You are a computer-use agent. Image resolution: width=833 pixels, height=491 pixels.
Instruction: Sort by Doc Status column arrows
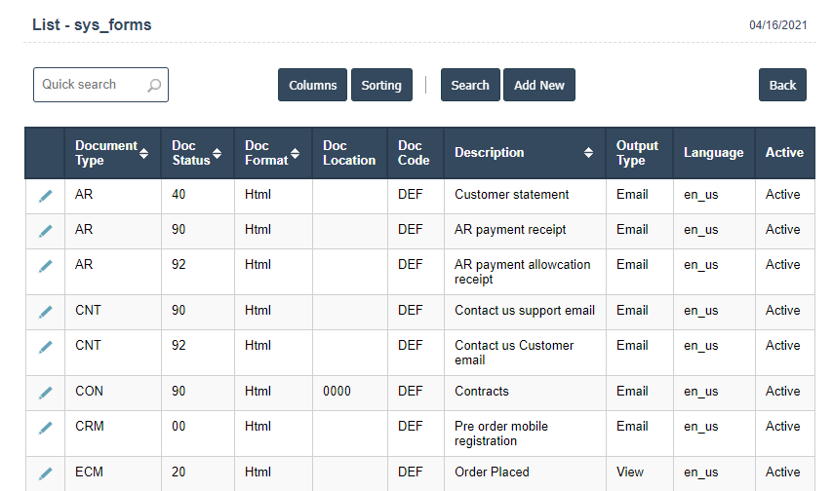(217, 153)
